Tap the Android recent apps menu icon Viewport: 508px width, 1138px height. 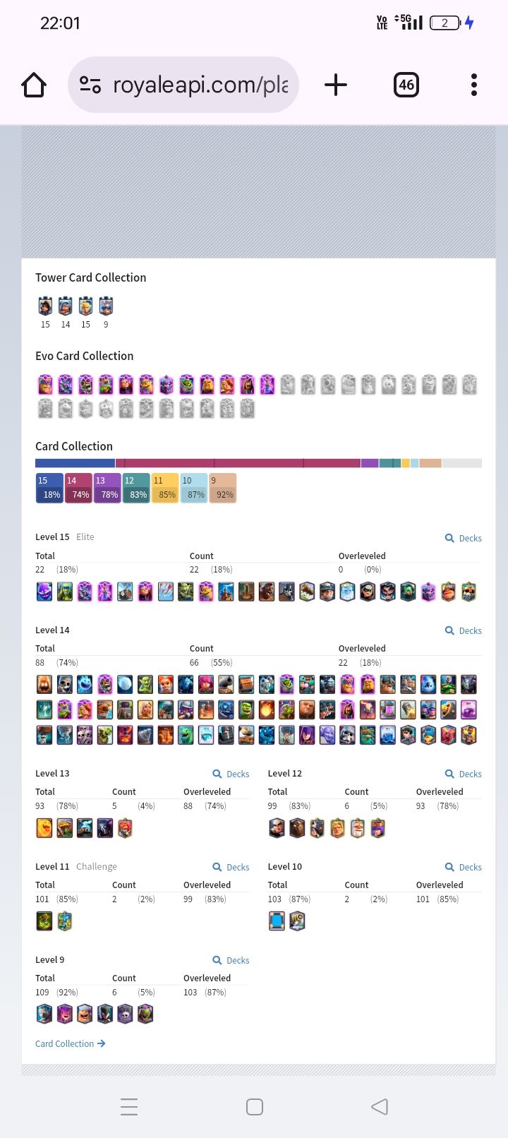tap(129, 1106)
